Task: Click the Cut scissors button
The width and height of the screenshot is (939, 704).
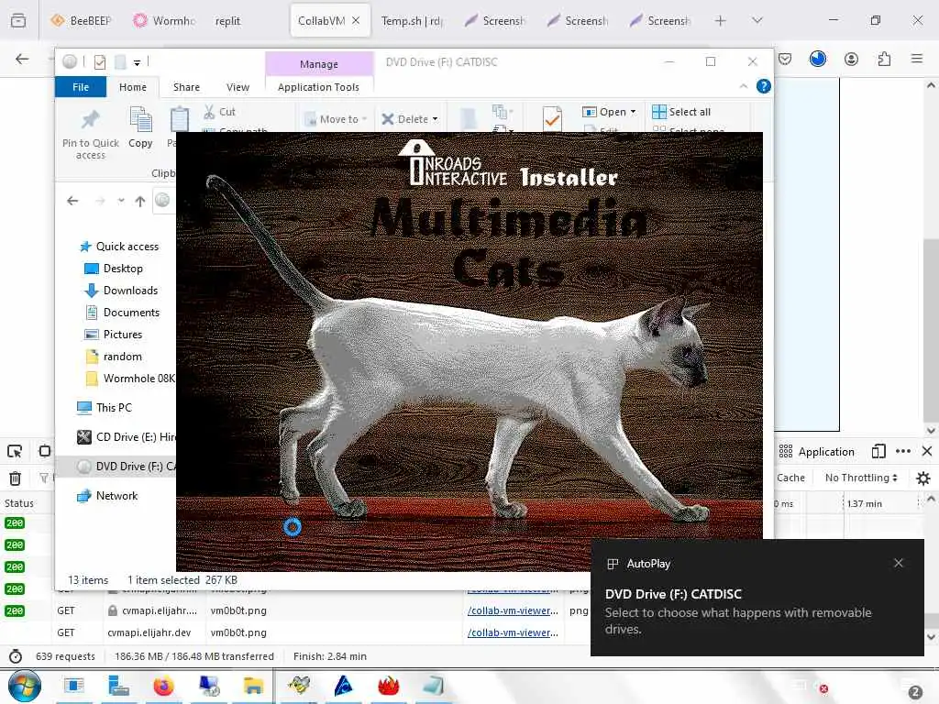Action: coord(219,111)
